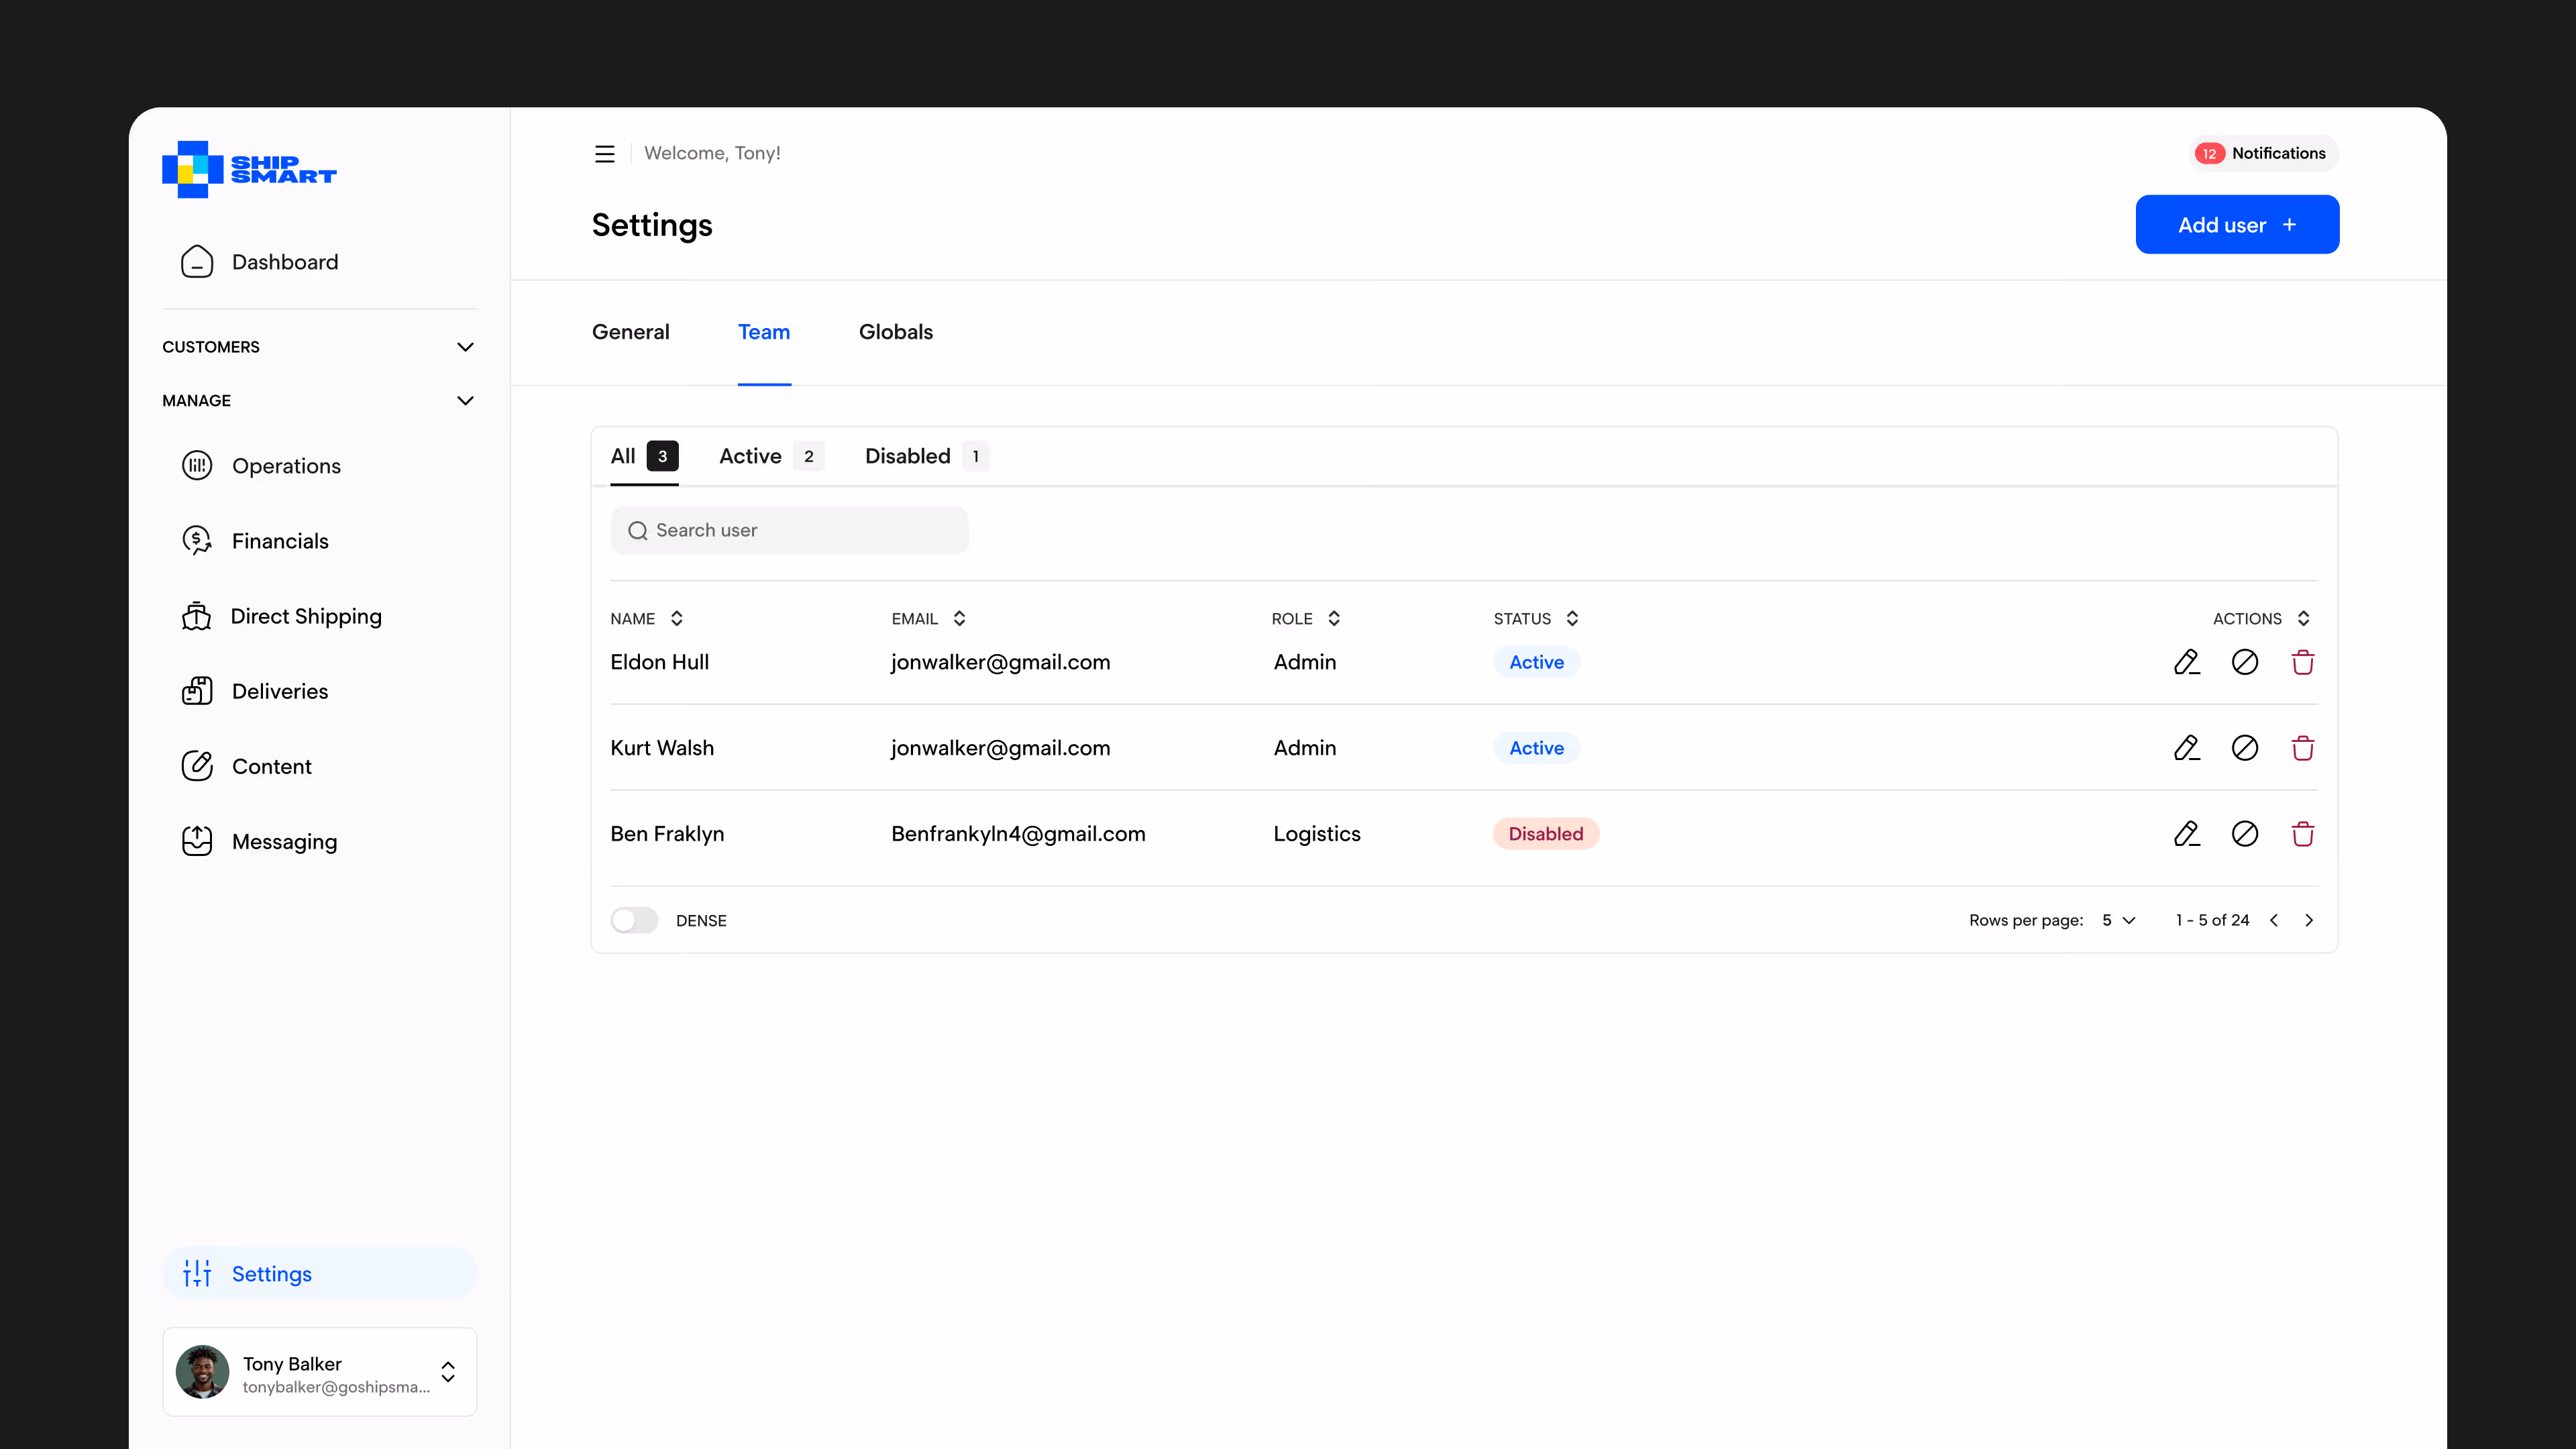Edit Eldon Hull with pencil icon
This screenshot has width=2576, height=1449.
pyautogui.click(x=2186, y=662)
